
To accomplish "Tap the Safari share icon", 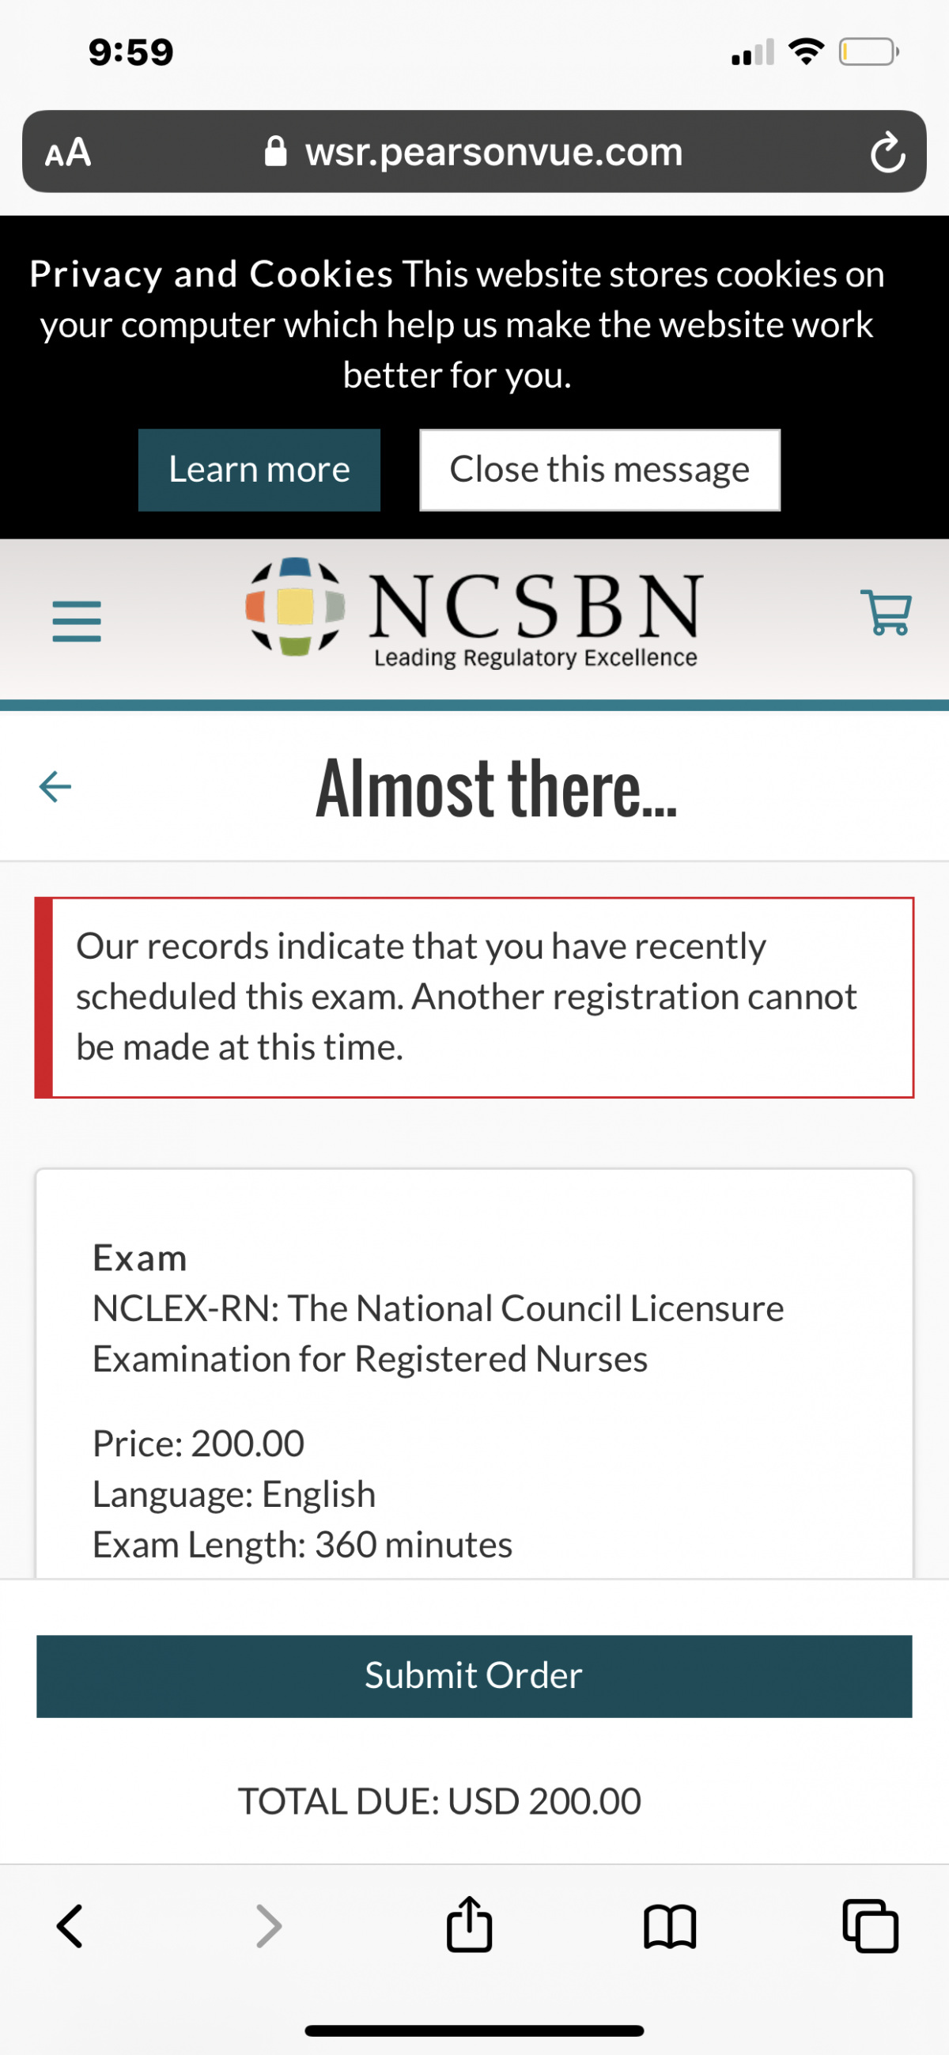I will (469, 1925).
